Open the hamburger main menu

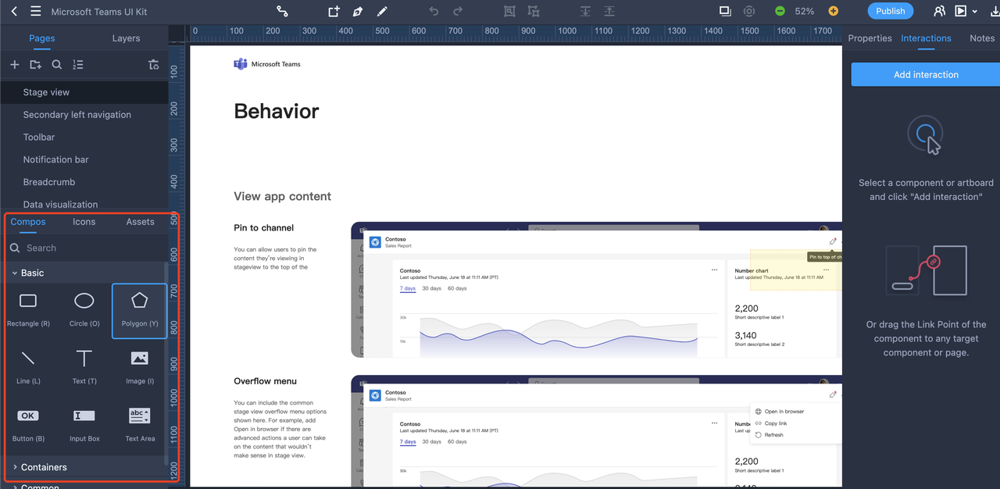pos(36,12)
